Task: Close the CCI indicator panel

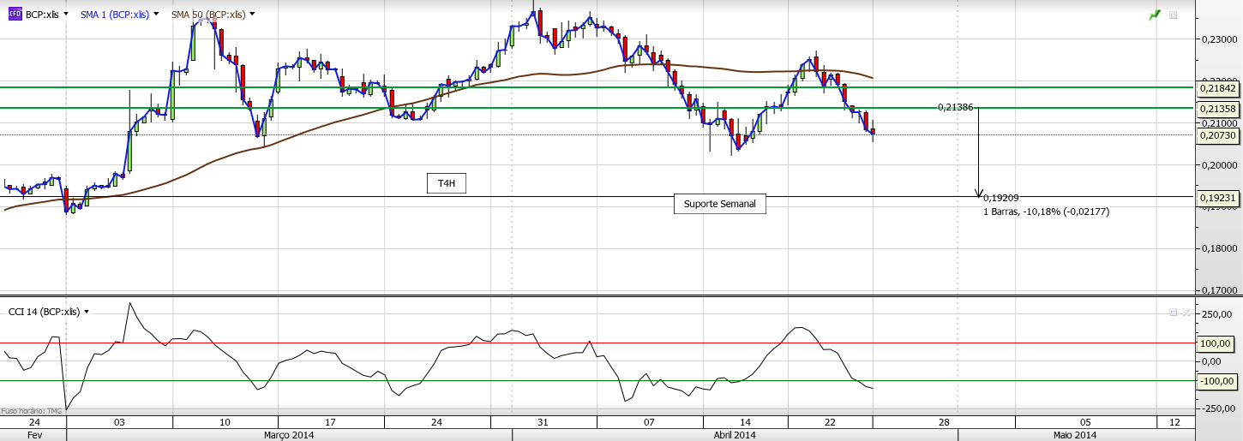Action: [1186, 313]
